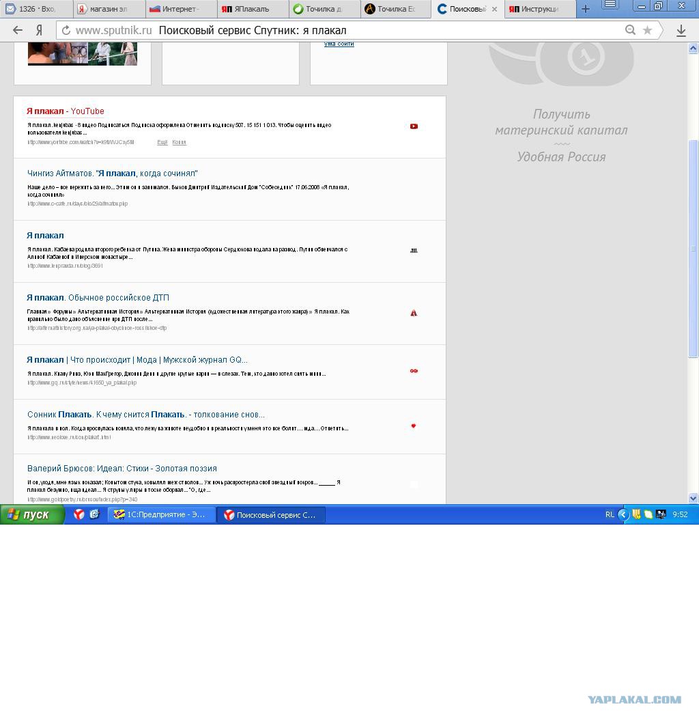Switch to the Интернет tab

(x=181, y=9)
